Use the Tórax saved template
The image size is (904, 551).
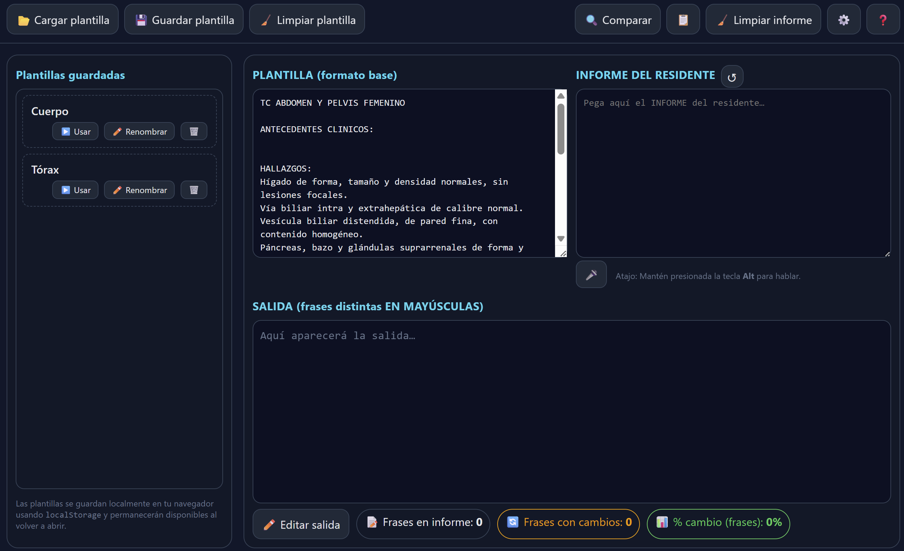tap(75, 190)
